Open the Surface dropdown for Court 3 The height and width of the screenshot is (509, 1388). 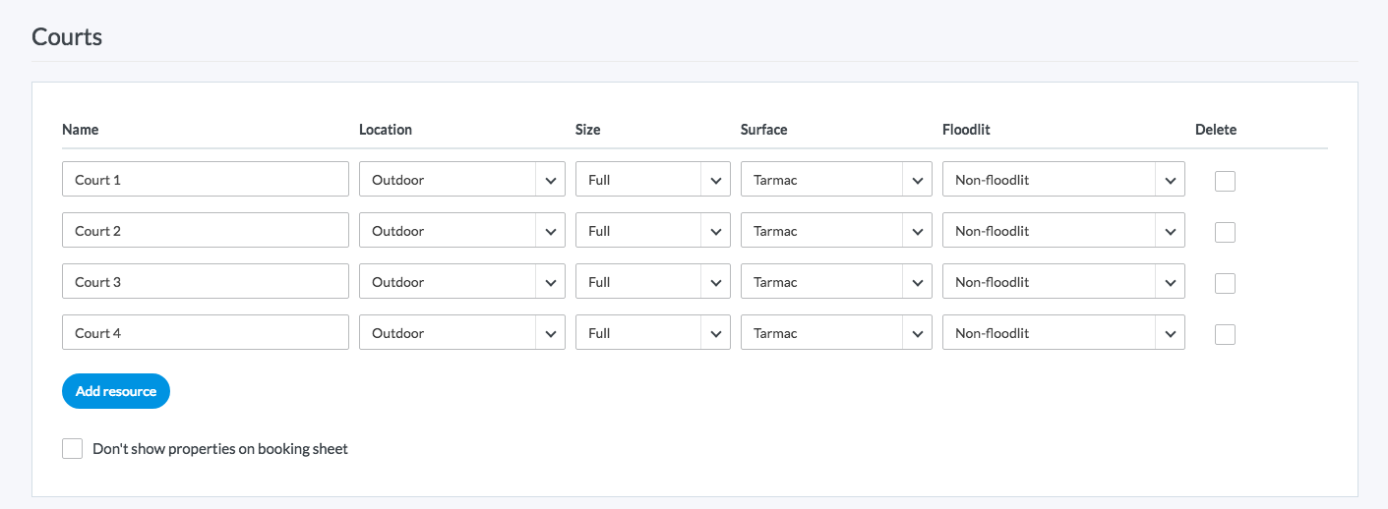835,282
